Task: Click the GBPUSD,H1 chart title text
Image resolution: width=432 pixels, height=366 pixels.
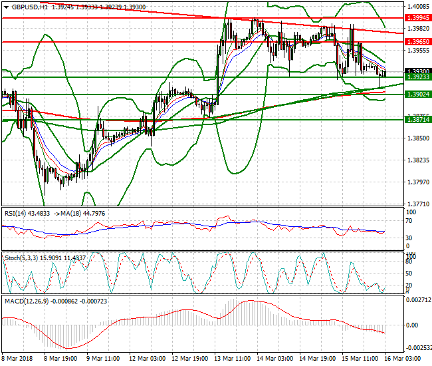Action: pos(30,7)
